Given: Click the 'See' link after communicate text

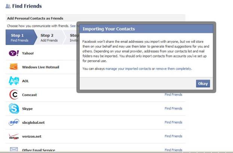Looking at the screenshot, I should [x=73, y=26].
